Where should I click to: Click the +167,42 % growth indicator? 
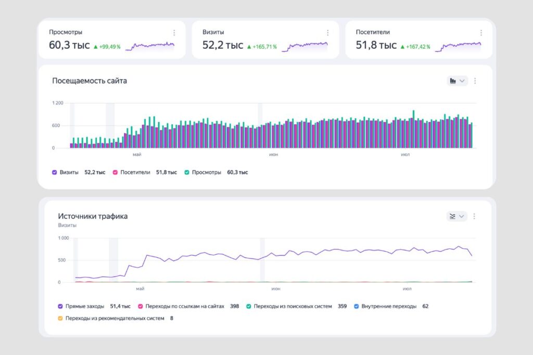pos(415,47)
